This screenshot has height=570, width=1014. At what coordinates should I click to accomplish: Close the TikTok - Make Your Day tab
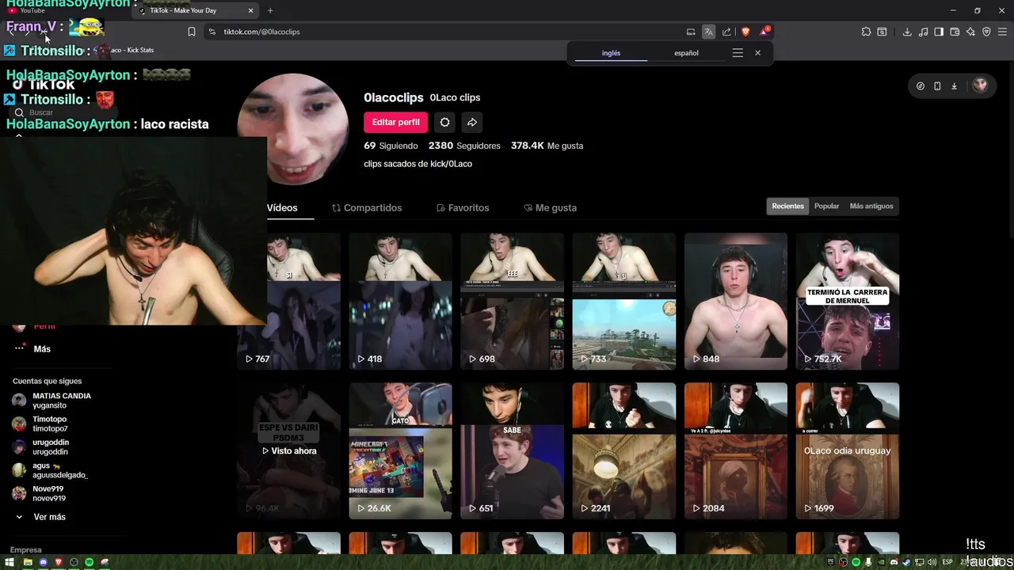point(251,10)
